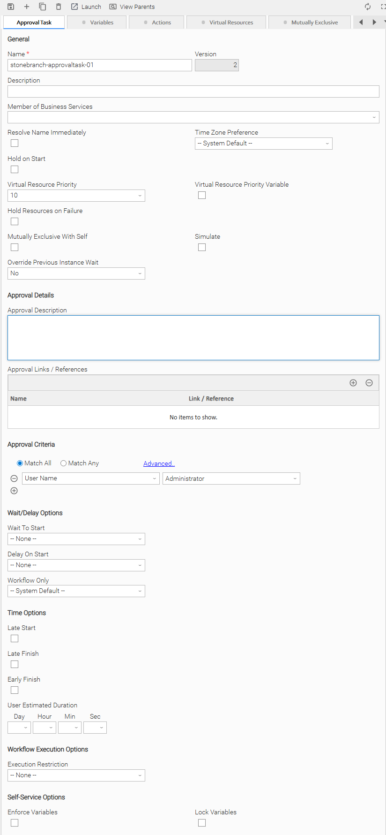This screenshot has width=386, height=835.
Task: Select the Match Any radio button
Action: click(x=64, y=463)
